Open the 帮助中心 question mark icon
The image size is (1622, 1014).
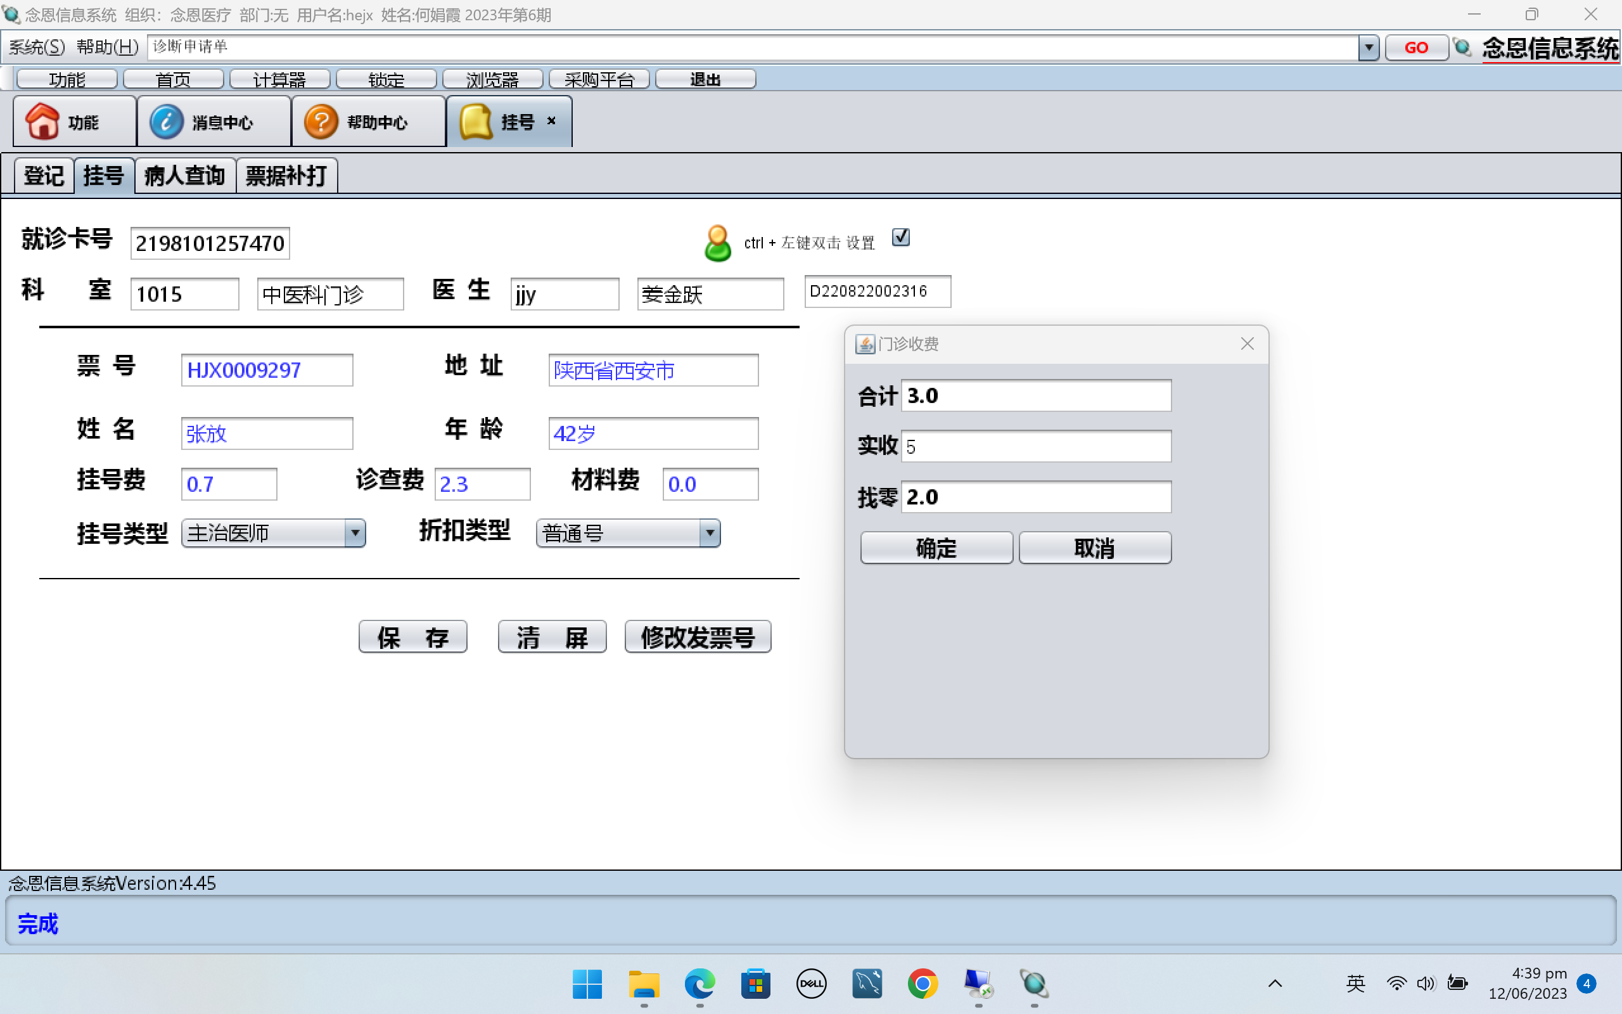[321, 122]
